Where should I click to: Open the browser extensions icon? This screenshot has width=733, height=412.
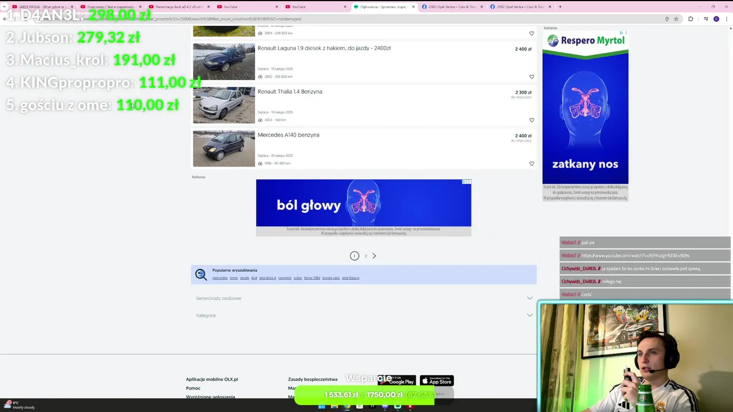[x=691, y=19]
